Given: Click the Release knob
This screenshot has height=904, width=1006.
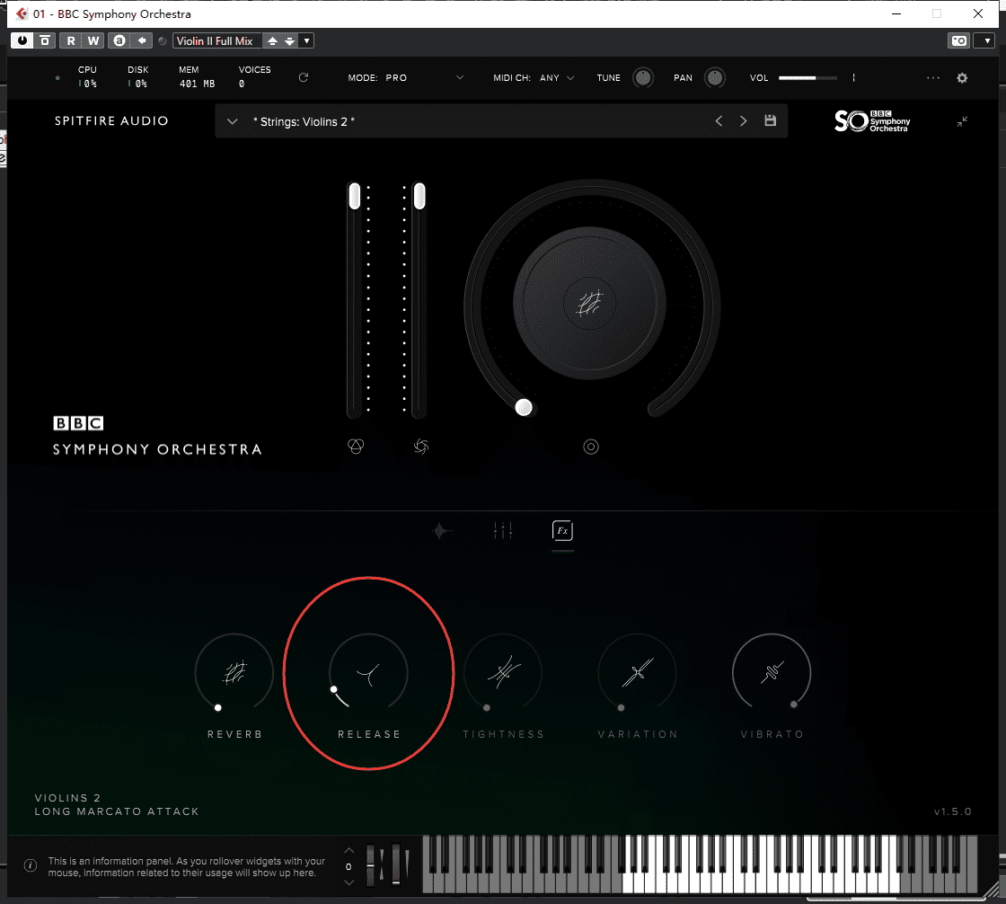Looking at the screenshot, I should click(x=368, y=672).
